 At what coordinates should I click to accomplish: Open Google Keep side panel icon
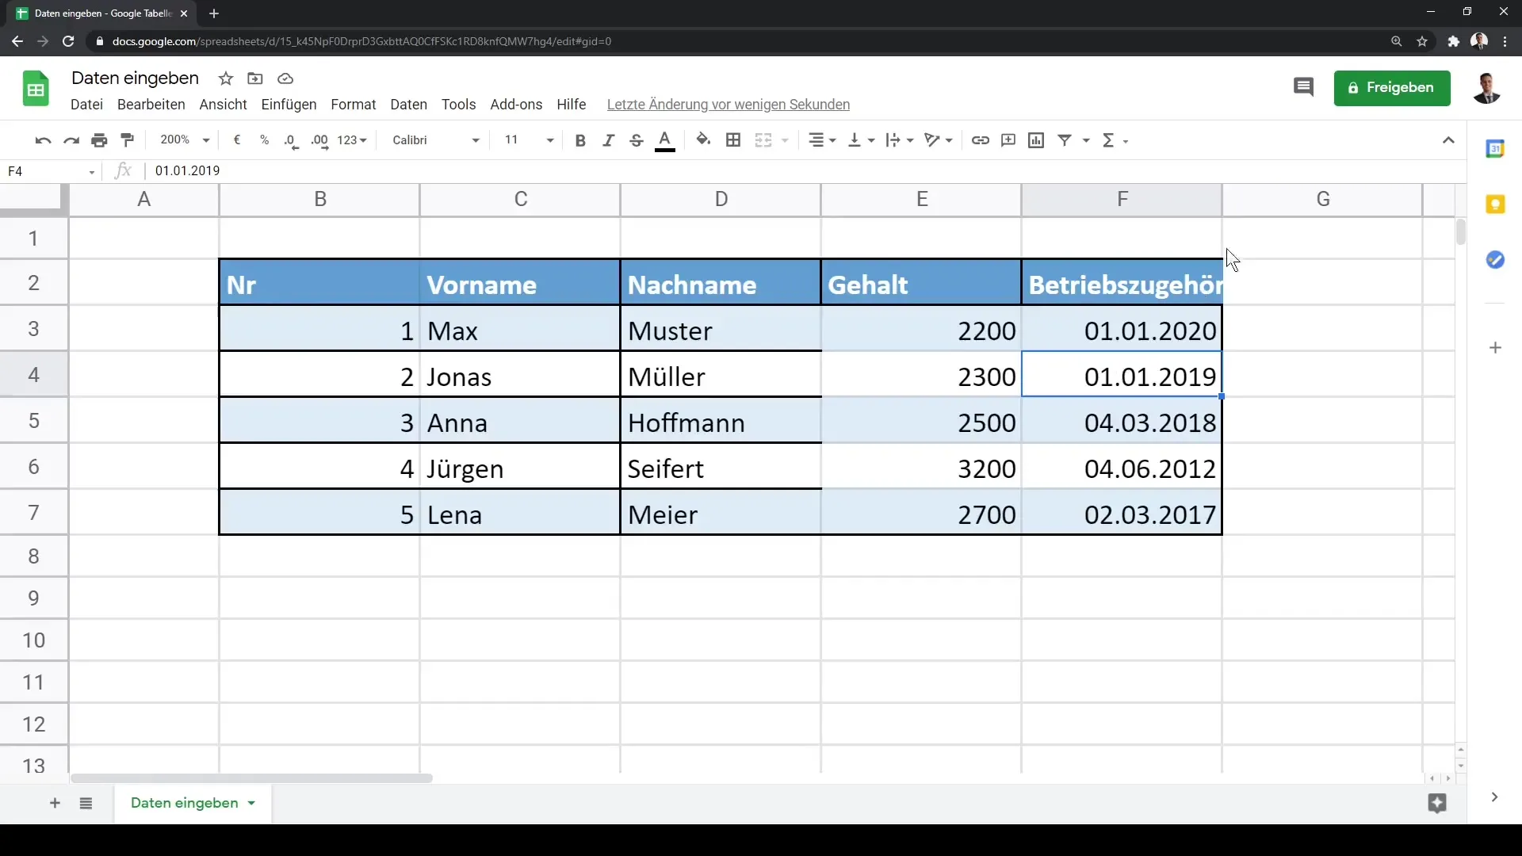click(x=1495, y=204)
